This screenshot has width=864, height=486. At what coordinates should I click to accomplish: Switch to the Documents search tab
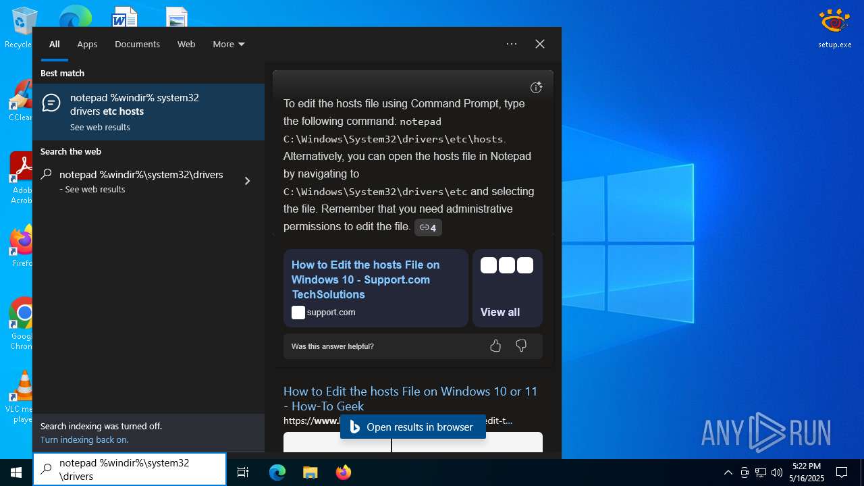[137, 45]
